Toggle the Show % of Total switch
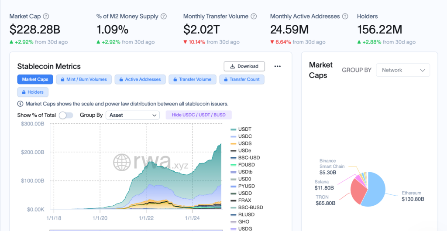This screenshot has height=231, width=447. coord(66,115)
